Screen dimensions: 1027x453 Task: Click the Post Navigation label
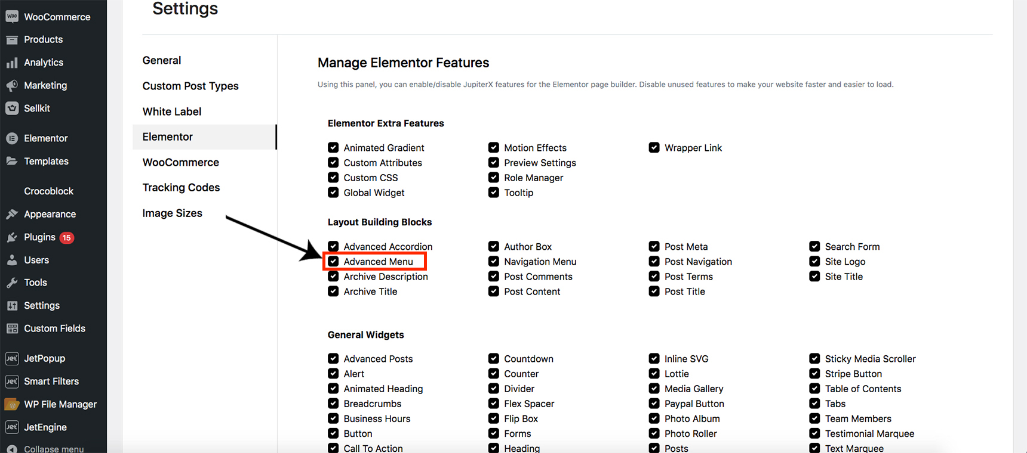(698, 262)
